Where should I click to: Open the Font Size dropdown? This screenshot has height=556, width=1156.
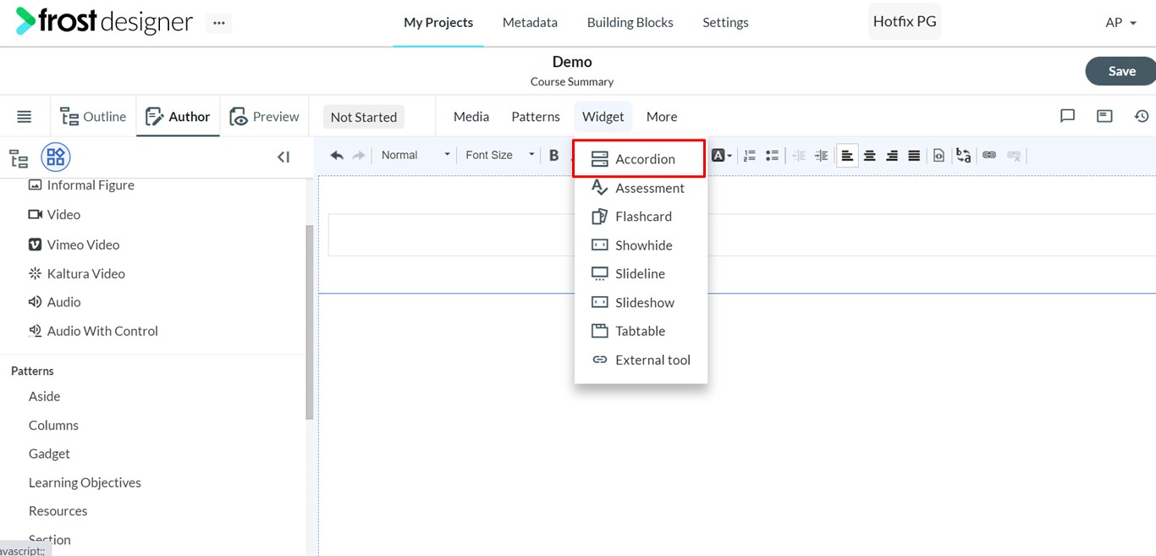499,155
